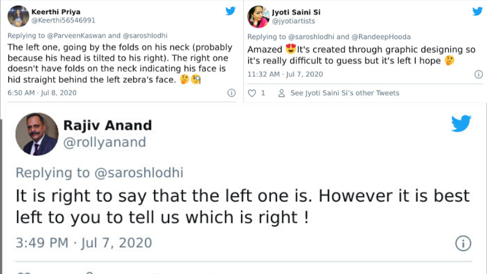Open Rajiv Anand's profile photo
This screenshot has width=487, height=274.
(x=36, y=135)
